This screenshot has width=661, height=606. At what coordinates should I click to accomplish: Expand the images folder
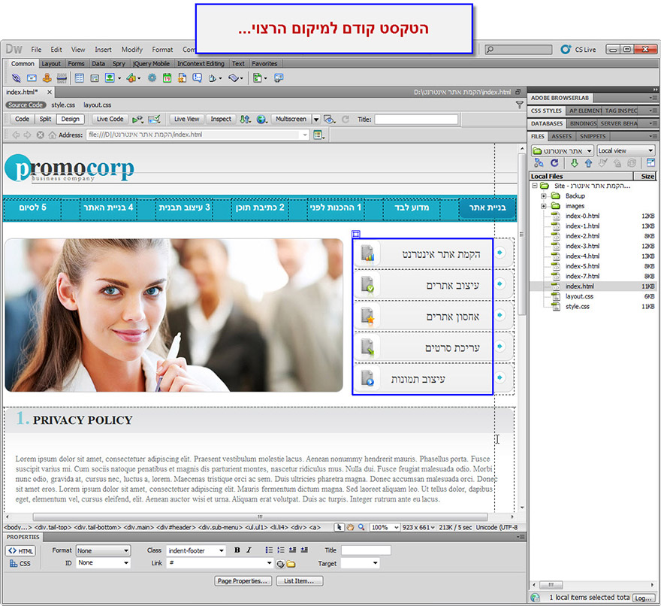pos(544,206)
